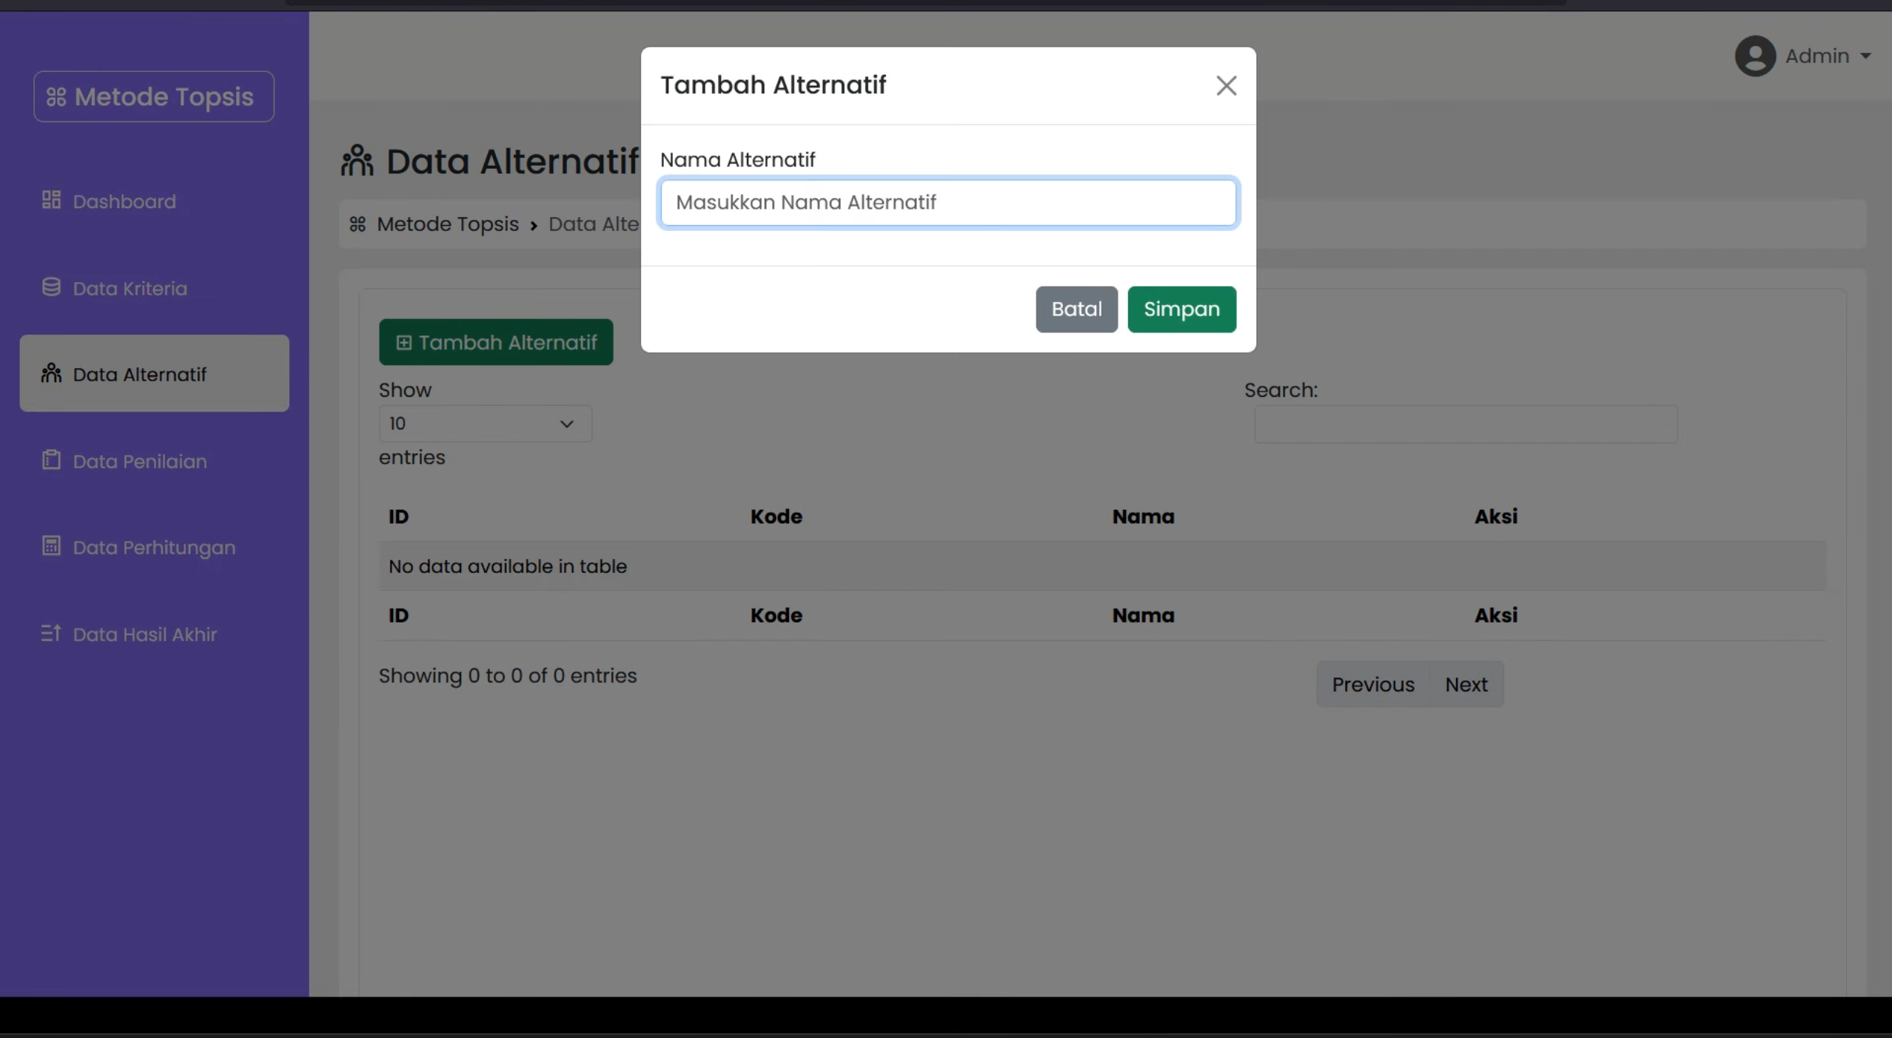Viewport: 1892px width, 1038px height.
Task: Open the Data Hasil Akhir menu item
Action: 154,634
